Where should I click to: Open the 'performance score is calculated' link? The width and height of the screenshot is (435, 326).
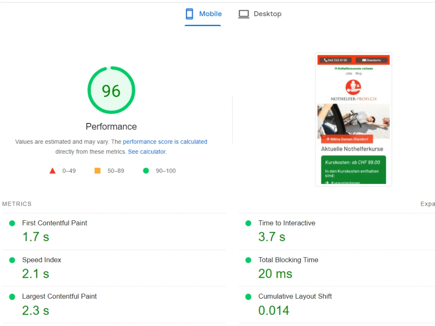(165, 142)
